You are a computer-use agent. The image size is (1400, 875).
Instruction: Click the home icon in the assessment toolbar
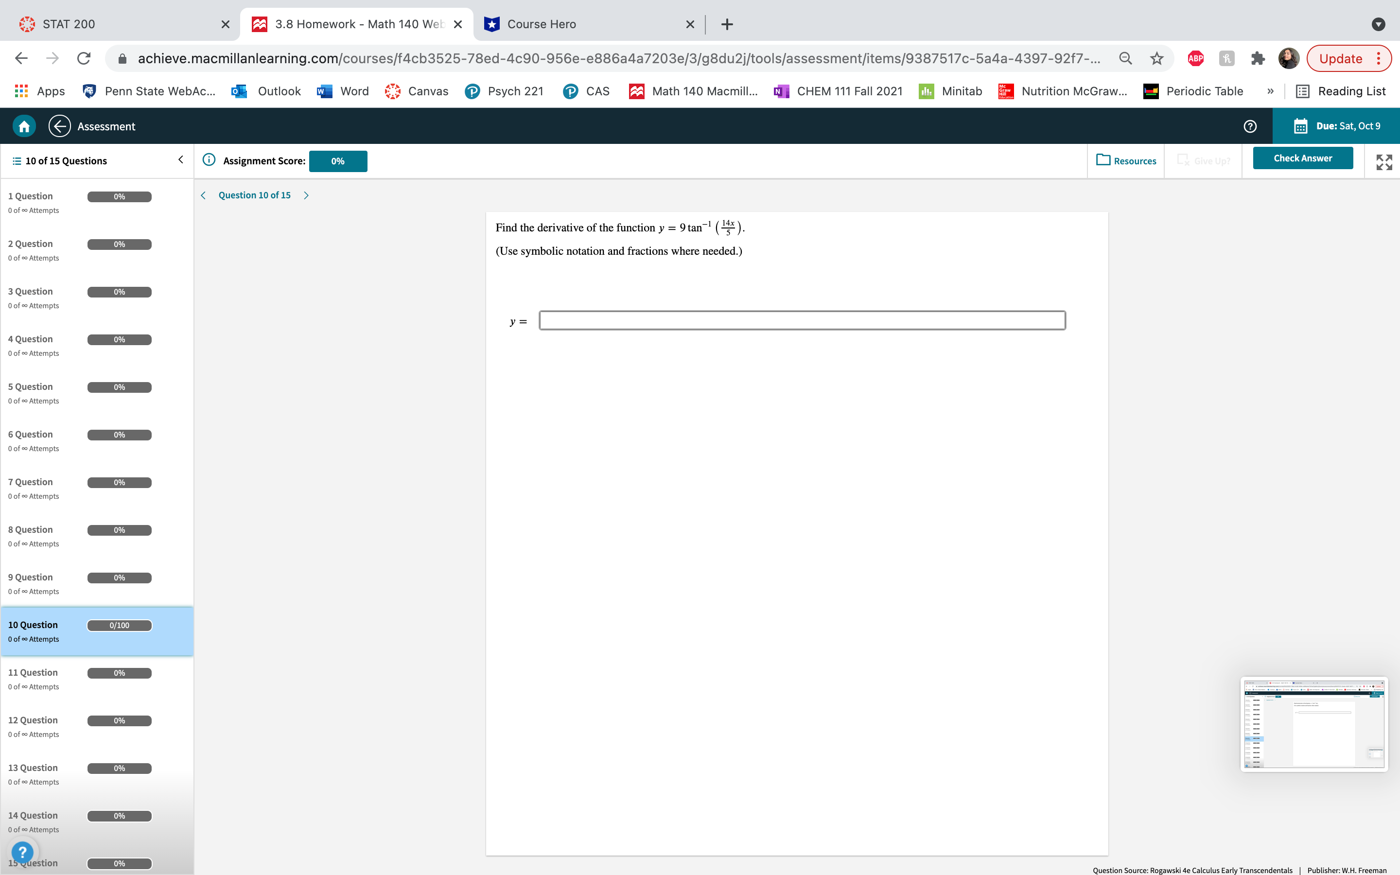pyautogui.click(x=24, y=125)
